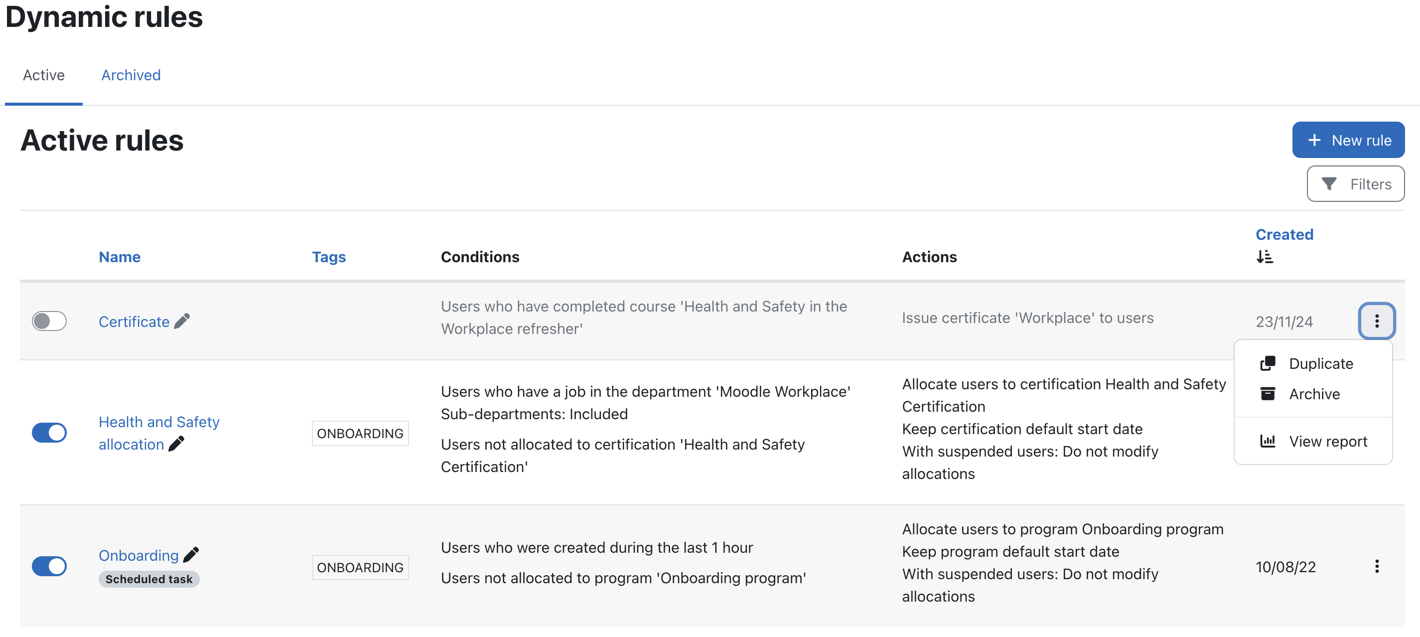Click the View report chart icon
1420x637 pixels.
1268,441
